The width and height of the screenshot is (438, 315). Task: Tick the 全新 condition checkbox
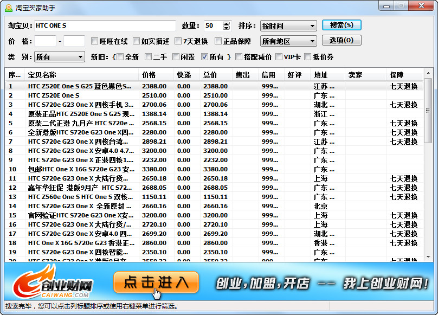pyautogui.click(x=120, y=57)
